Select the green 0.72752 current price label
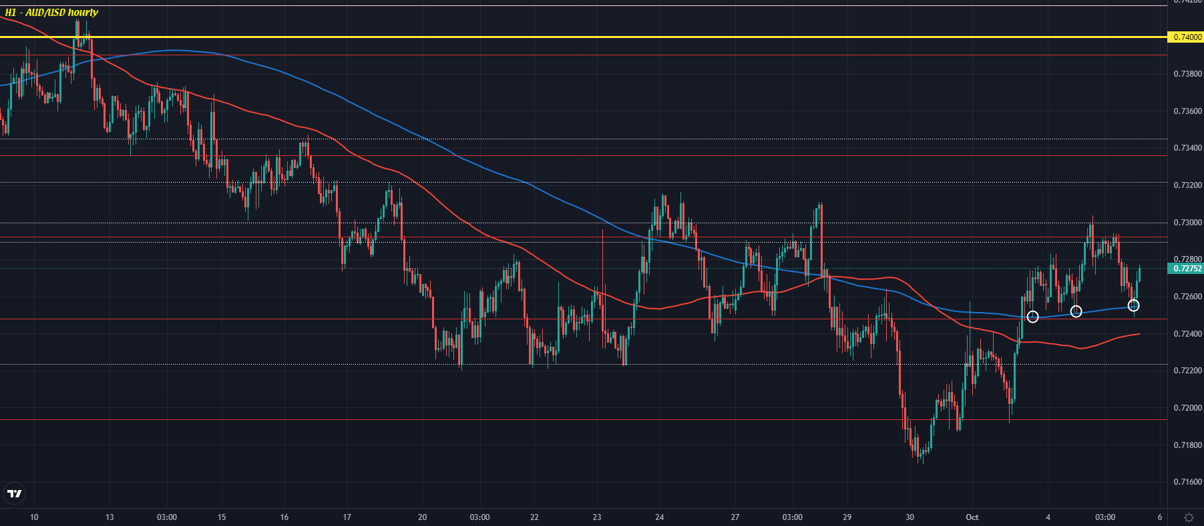Screen dimensions: 1204x526 [1185, 269]
